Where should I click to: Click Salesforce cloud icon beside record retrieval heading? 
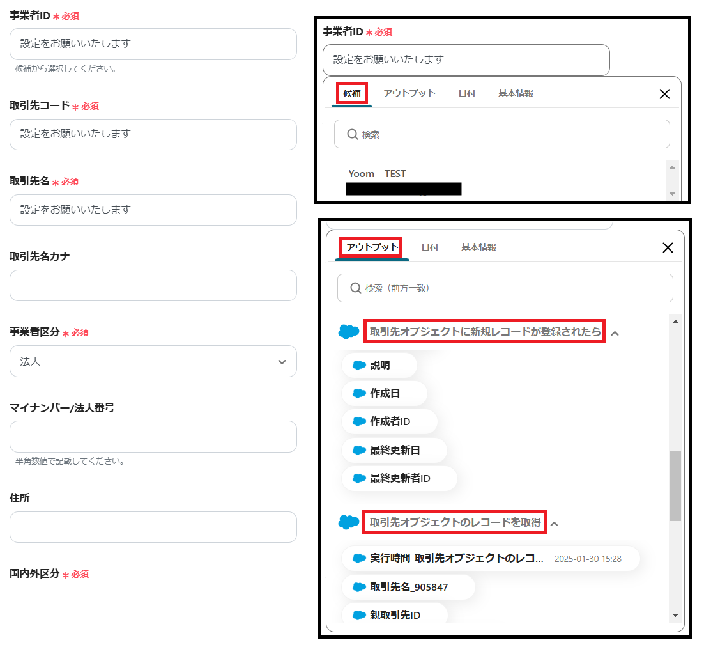click(348, 522)
